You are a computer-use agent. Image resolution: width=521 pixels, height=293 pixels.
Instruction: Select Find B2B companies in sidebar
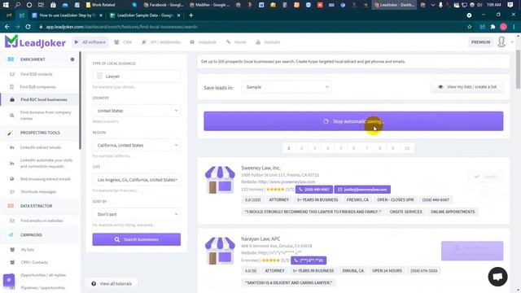37,87
